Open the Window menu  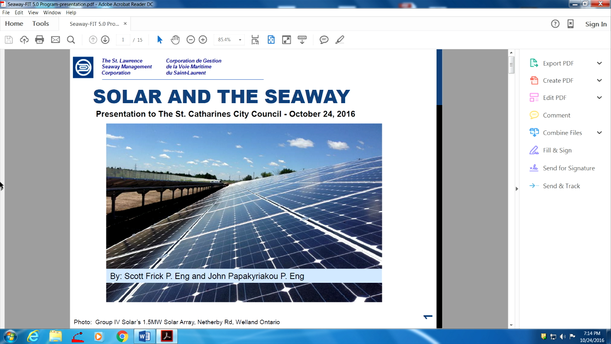click(x=52, y=12)
